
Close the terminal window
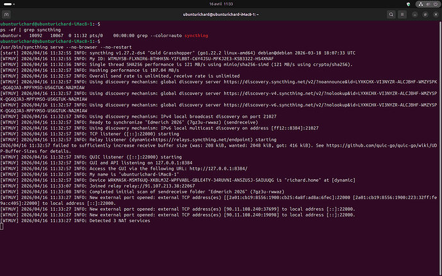(x=436, y=14)
